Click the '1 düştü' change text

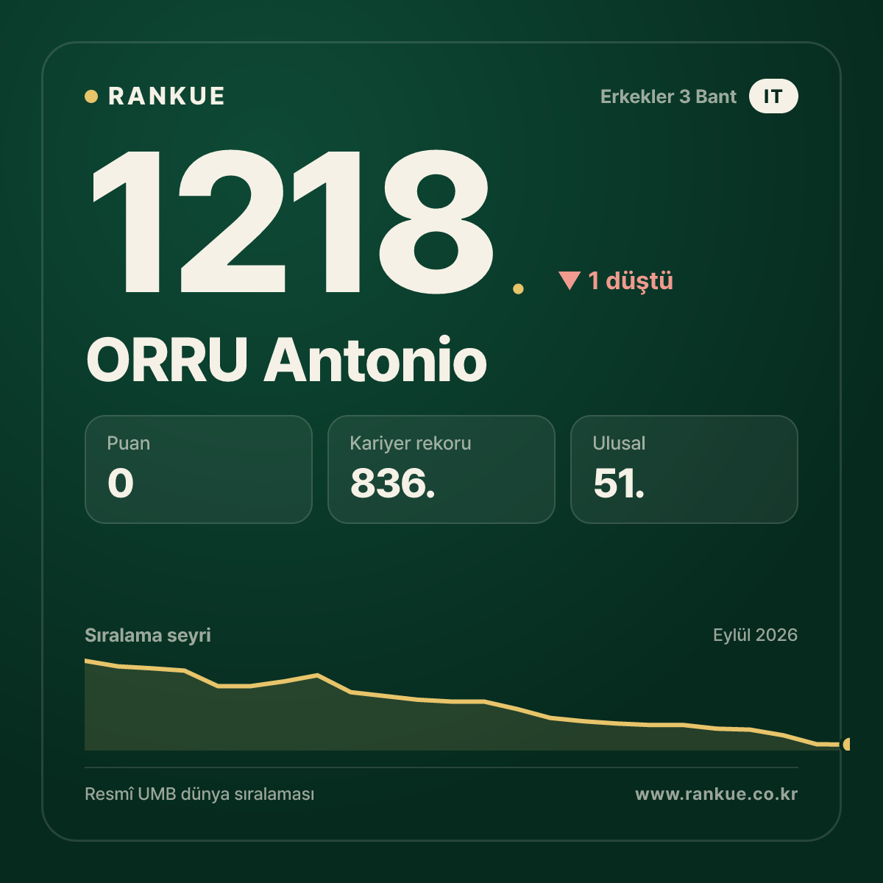[x=631, y=280]
